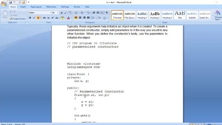Open the font name Calibri dropdown
The image size is (222, 125).
click(x=50, y=12)
